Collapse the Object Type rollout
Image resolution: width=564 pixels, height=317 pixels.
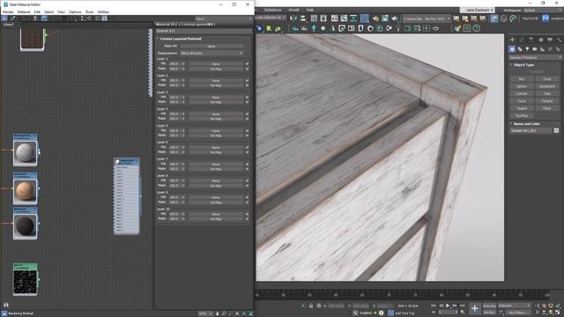point(523,64)
